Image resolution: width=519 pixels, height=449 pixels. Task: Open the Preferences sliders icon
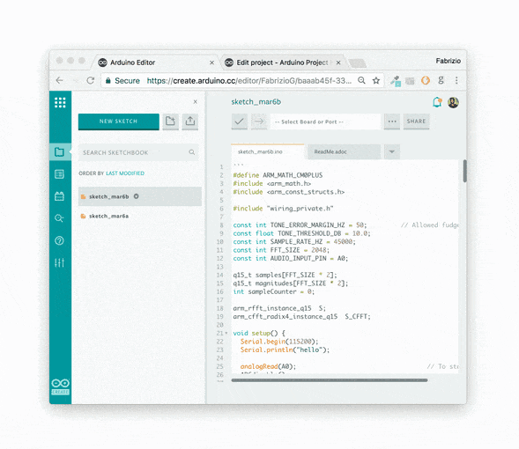click(60, 262)
